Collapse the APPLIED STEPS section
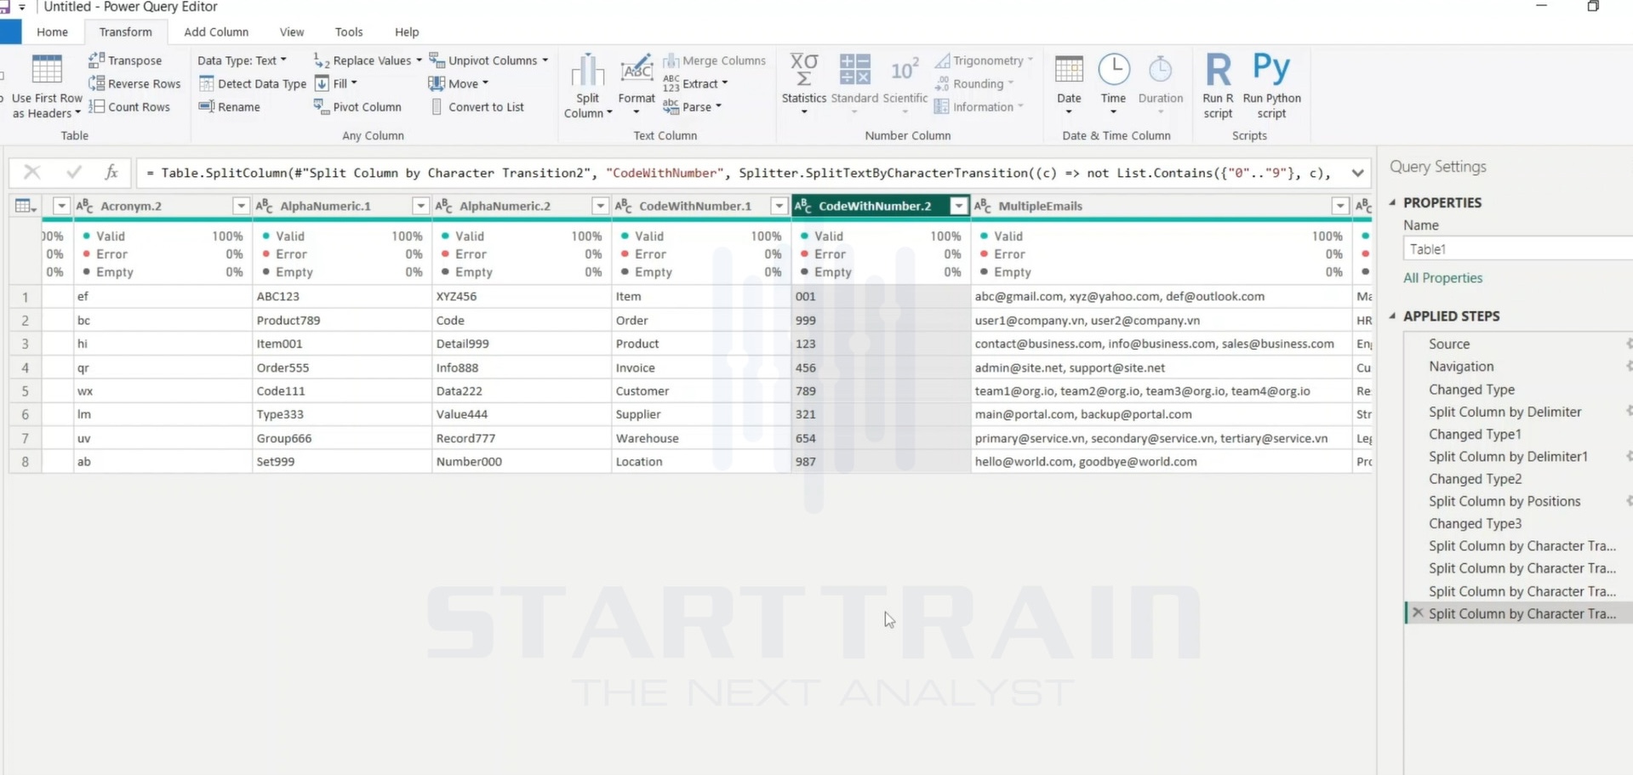Viewport: 1633px width, 775px height. [x=1393, y=316]
